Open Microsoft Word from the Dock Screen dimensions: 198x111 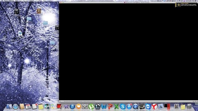104,106
